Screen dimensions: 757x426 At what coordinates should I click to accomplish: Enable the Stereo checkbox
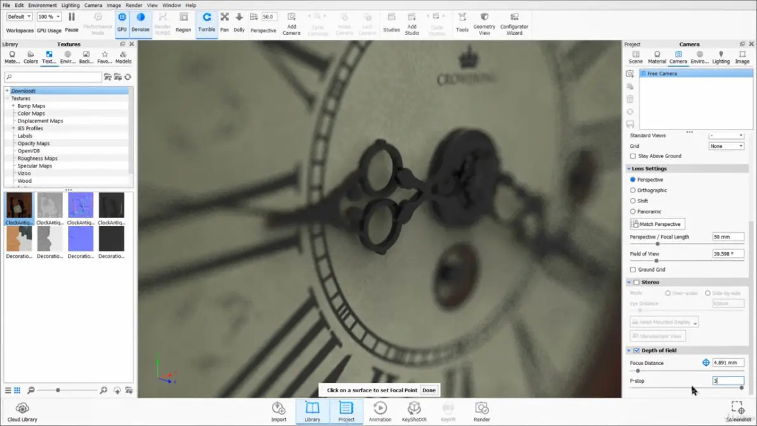[x=636, y=283]
